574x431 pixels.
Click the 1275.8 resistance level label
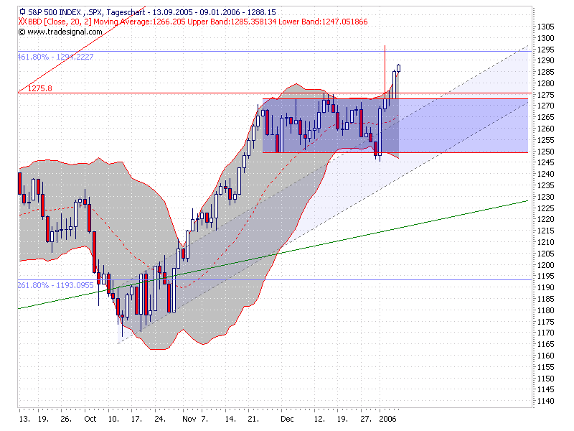40,88
